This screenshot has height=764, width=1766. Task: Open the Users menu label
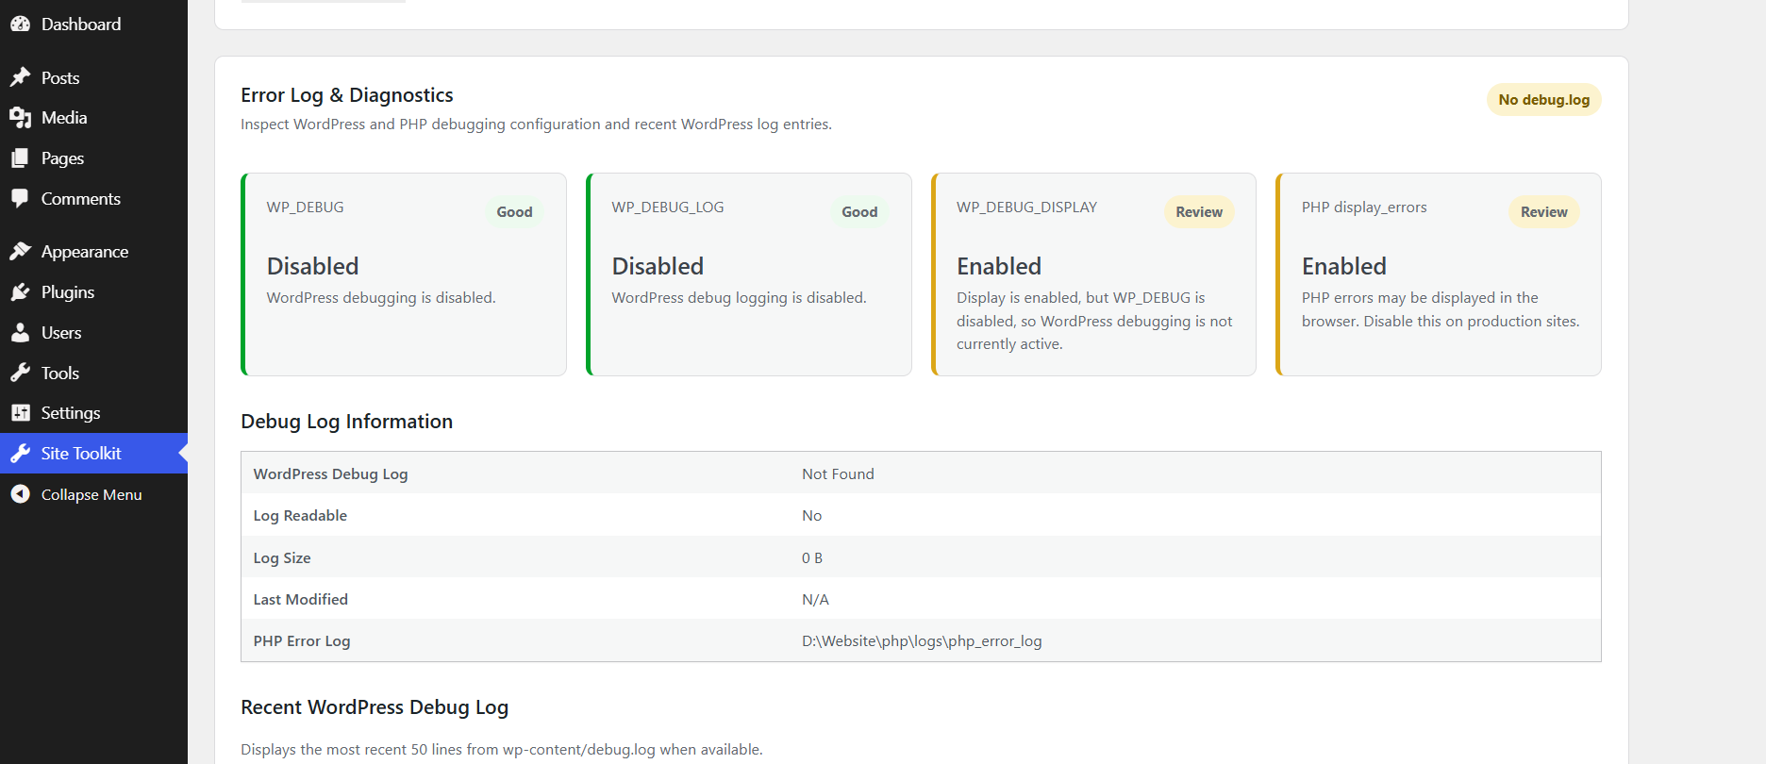[61, 333]
